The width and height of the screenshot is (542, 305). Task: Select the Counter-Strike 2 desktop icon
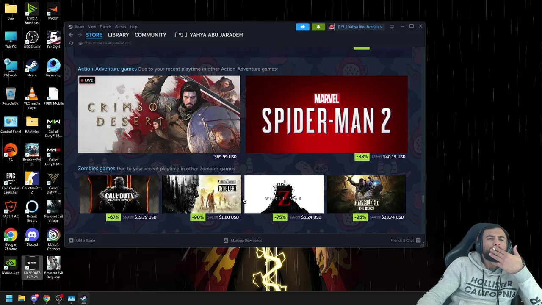(32, 183)
